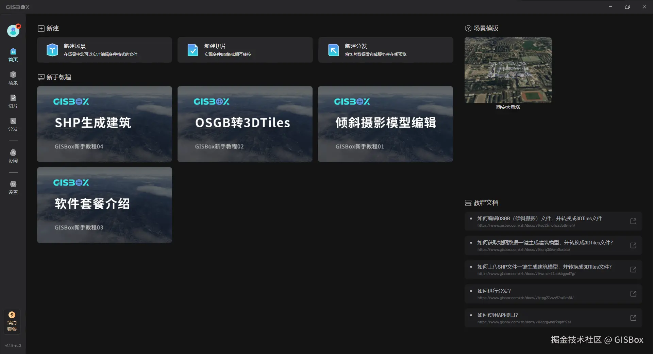Create a new scene via 新建场景 title
Viewport: 653px width, 354px height.
pos(74,46)
